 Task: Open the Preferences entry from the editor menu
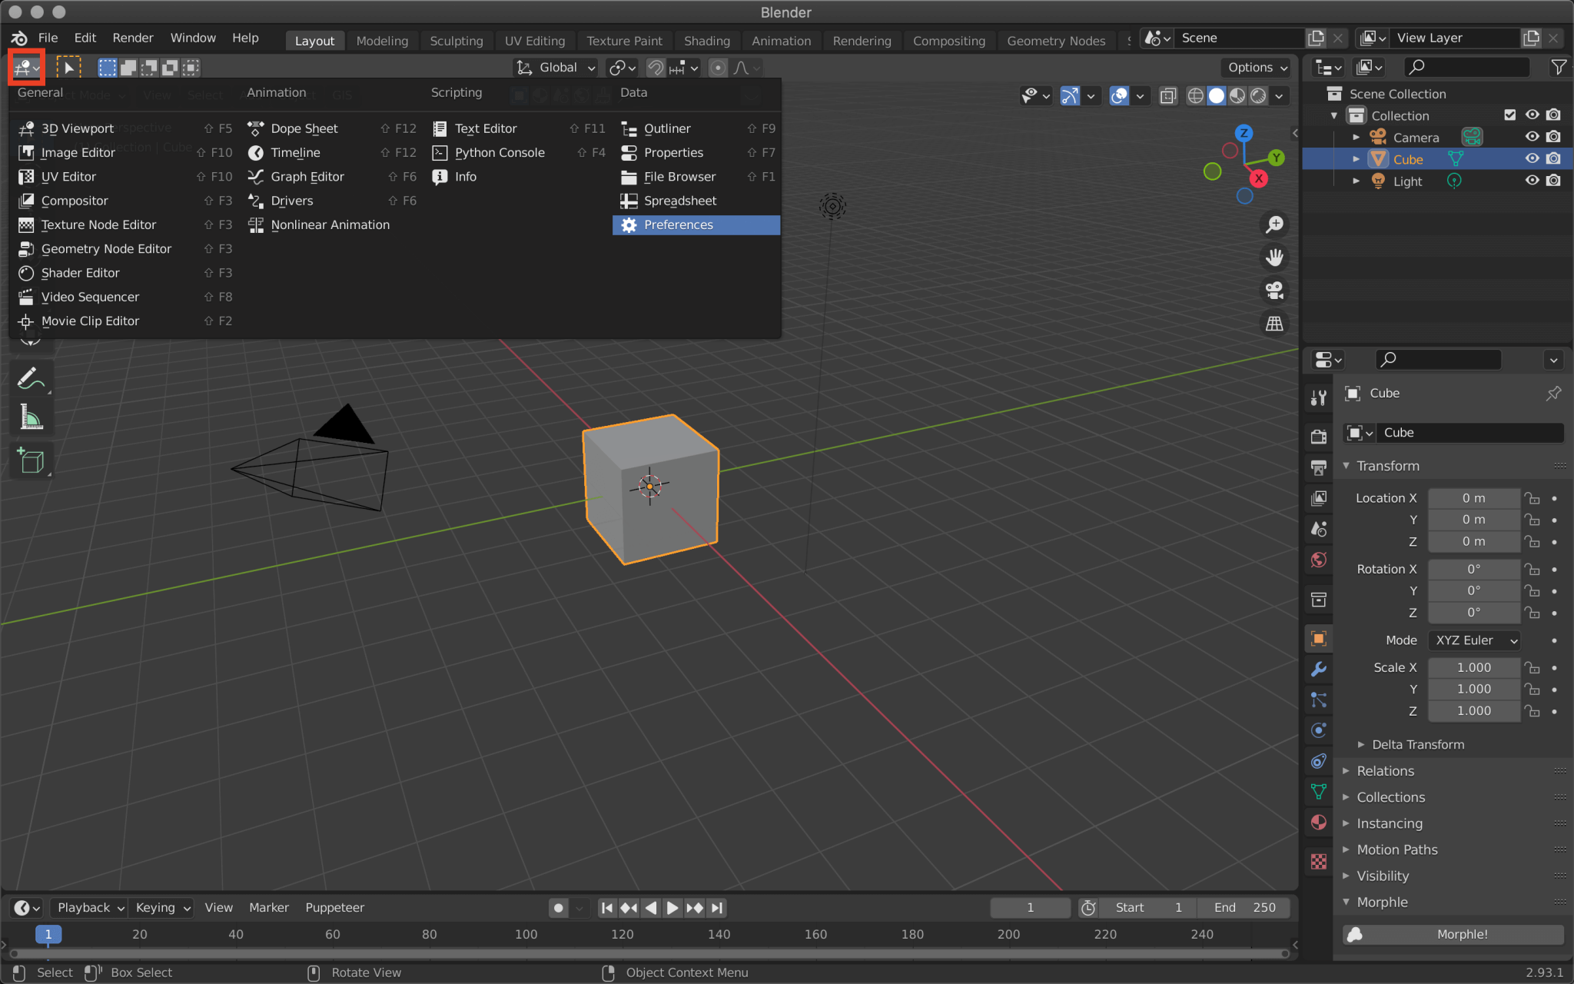pos(677,224)
